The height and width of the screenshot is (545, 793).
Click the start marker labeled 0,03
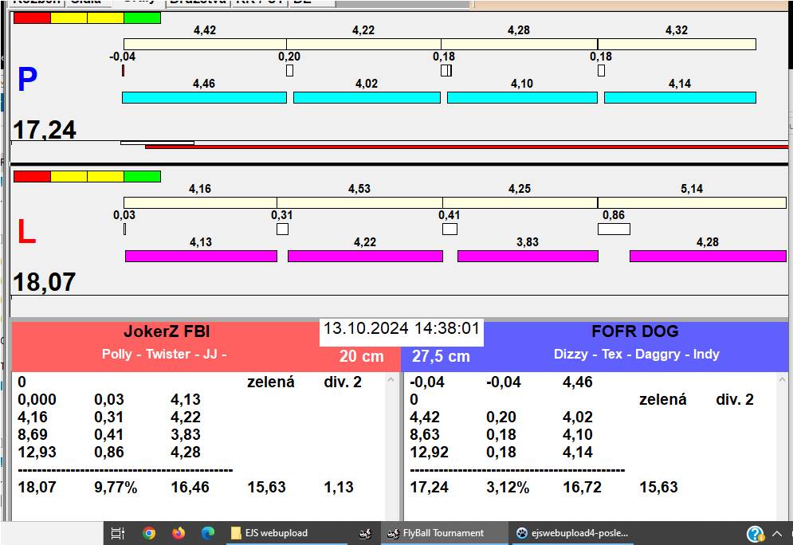pyautogui.click(x=125, y=229)
